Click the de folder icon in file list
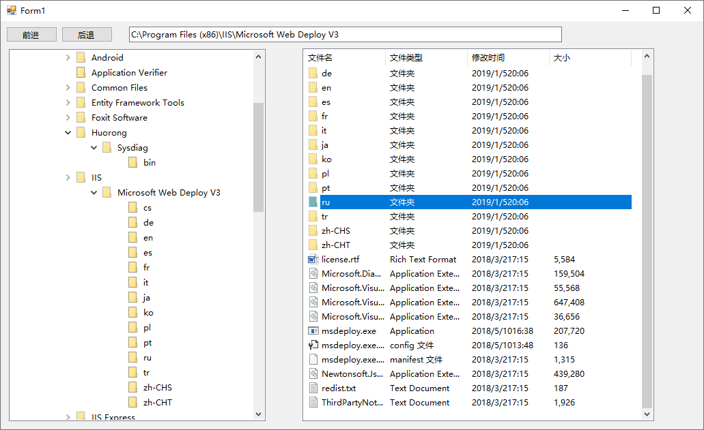704x430 pixels. 313,73
